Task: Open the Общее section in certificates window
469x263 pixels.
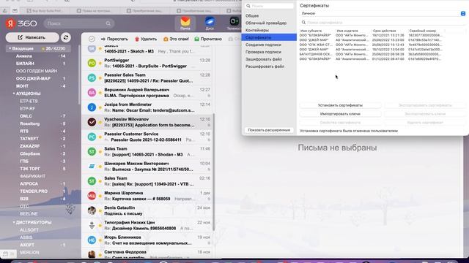Action: point(252,16)
